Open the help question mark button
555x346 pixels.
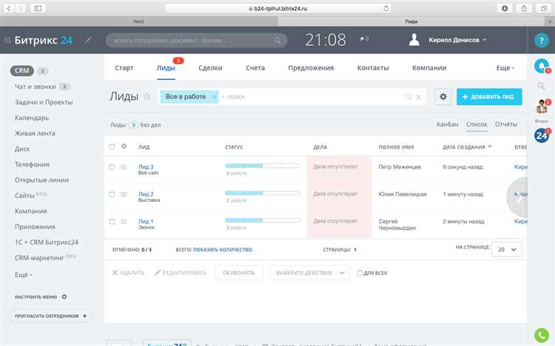pyautogui.click(x=541, y=41)
